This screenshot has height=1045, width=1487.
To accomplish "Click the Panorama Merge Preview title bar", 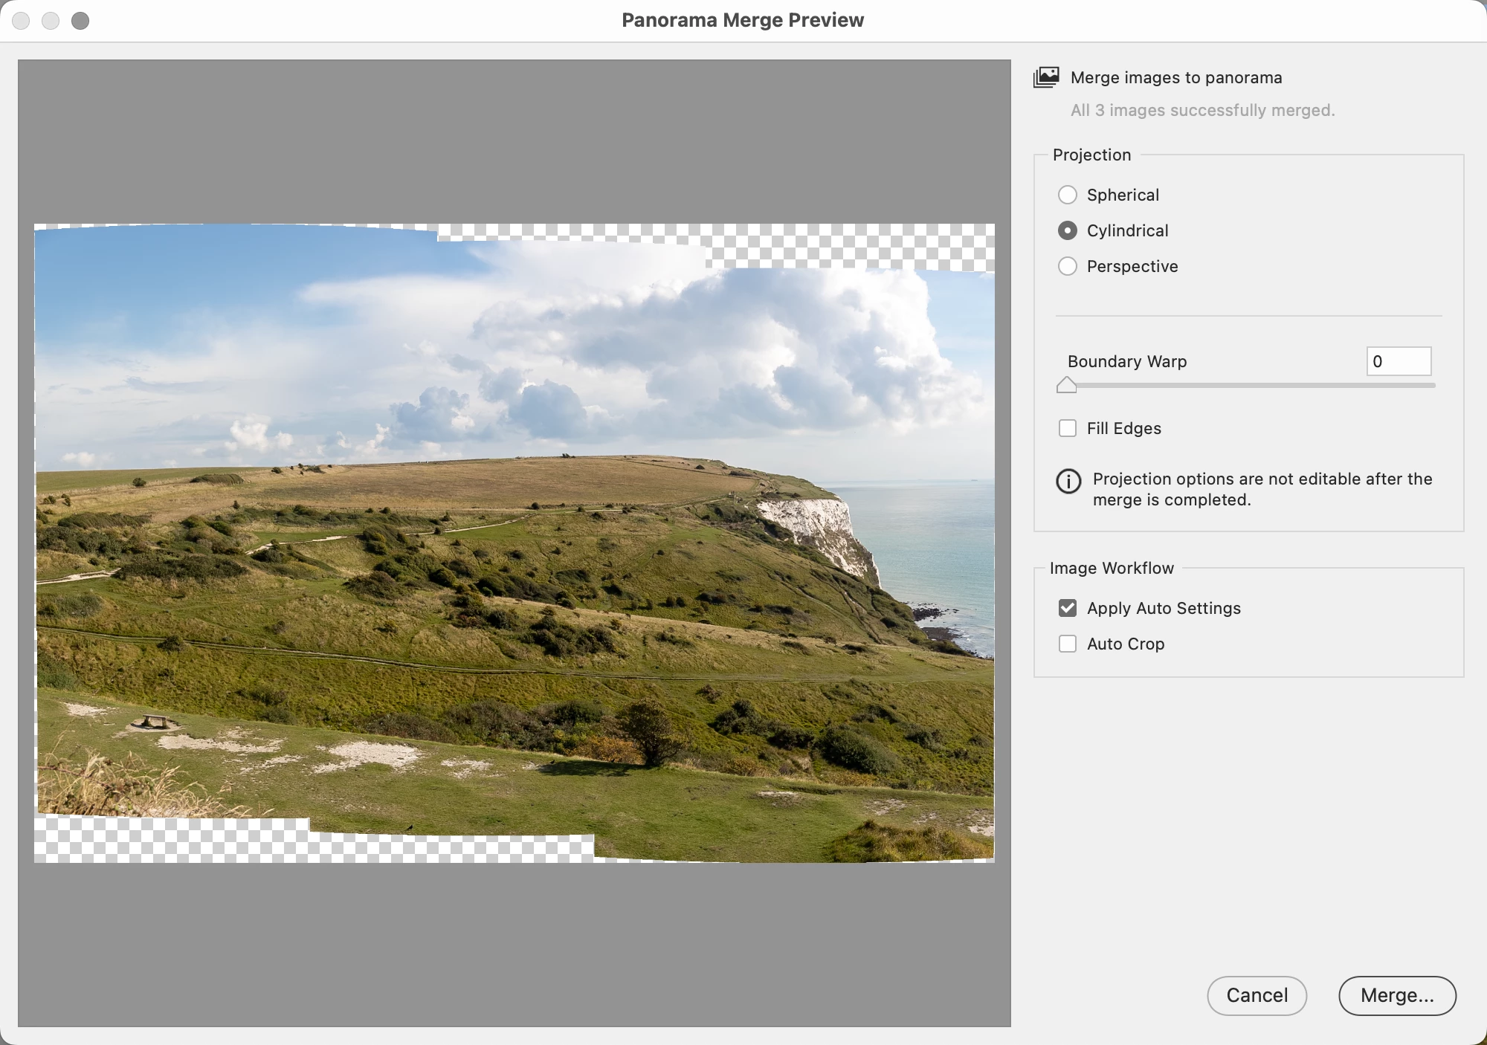I will tap(742, 20).
